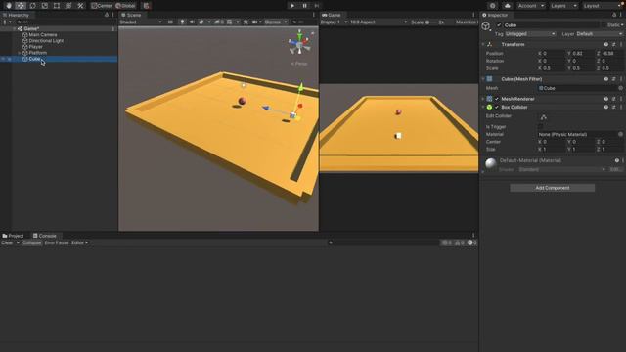Expand the Platform object in Hierarchy
The image size is (626, 352).
pyautogui.click(x=20, y=53)
